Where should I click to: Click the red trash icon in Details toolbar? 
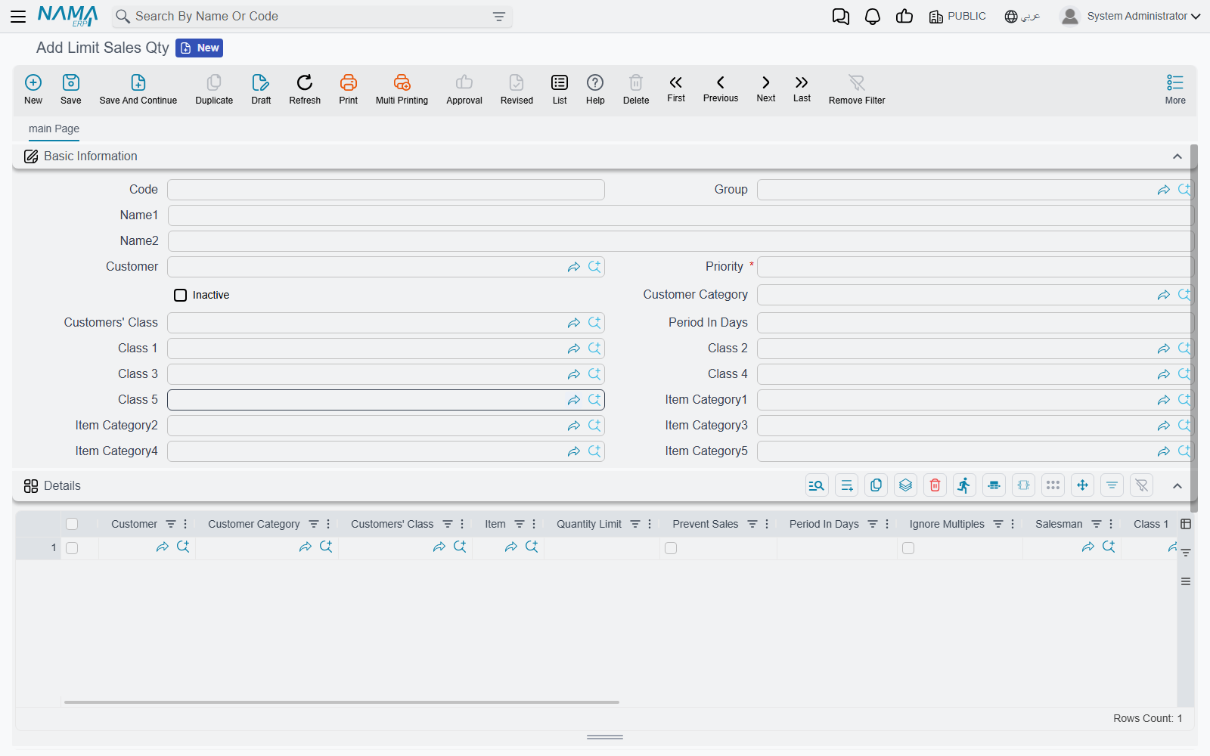pos(935,485)
